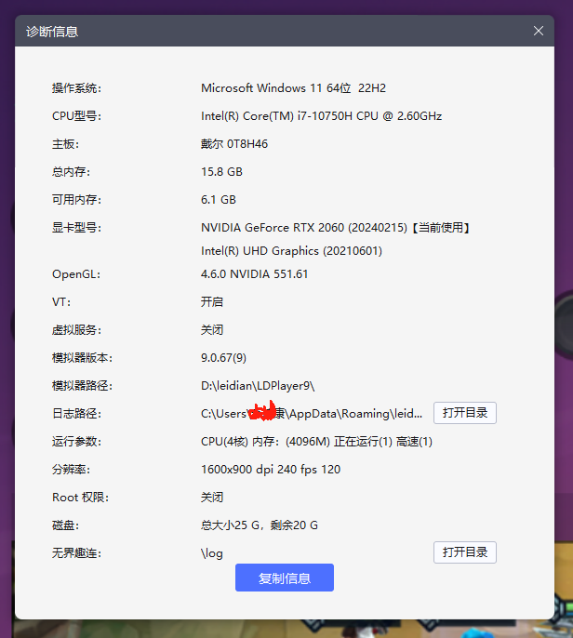The height and width of the screenshot is (638, 573).
Task: Click the log path starting with C:\Users
Action: tap(312, 414)
